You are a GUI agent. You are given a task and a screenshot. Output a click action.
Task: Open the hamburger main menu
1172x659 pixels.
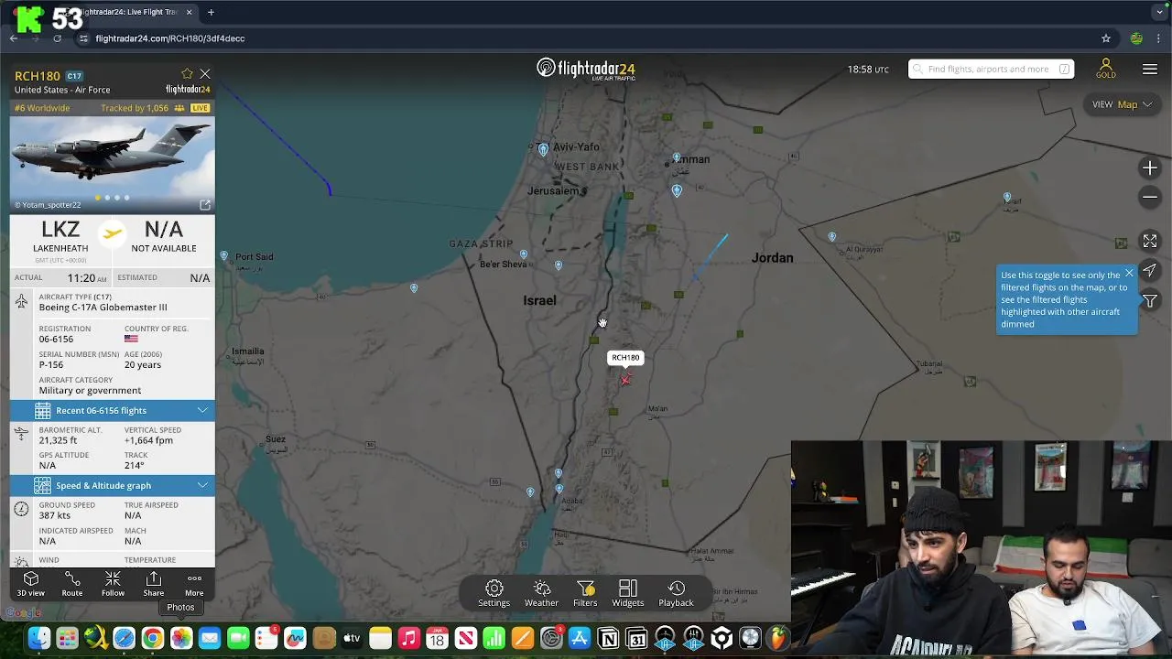click(1150, 70)
